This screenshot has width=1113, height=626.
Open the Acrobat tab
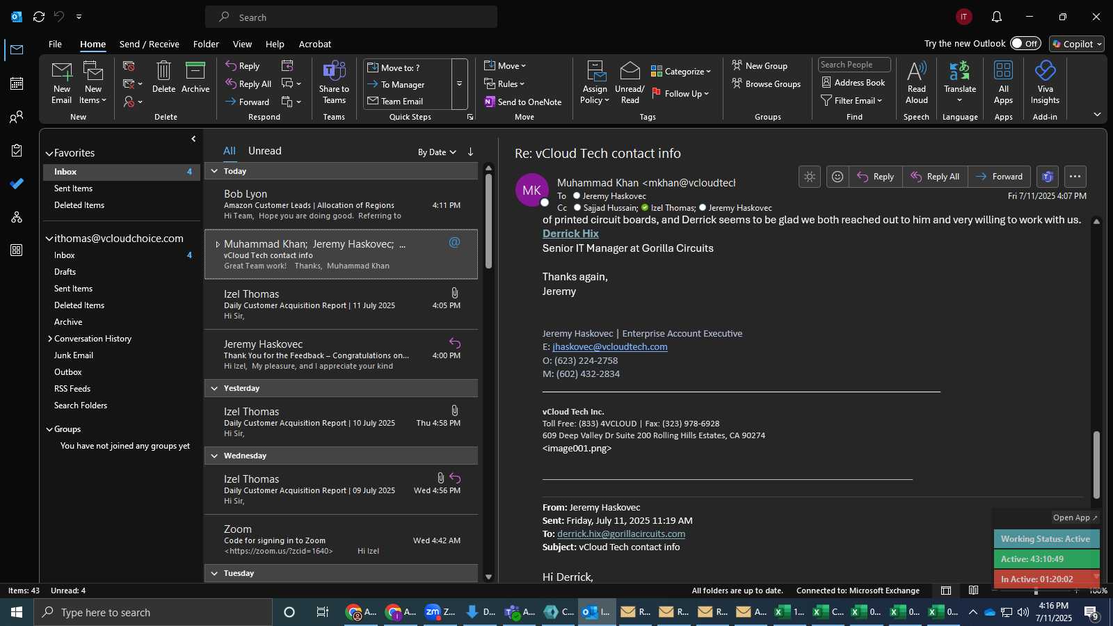tap(315, 44)
